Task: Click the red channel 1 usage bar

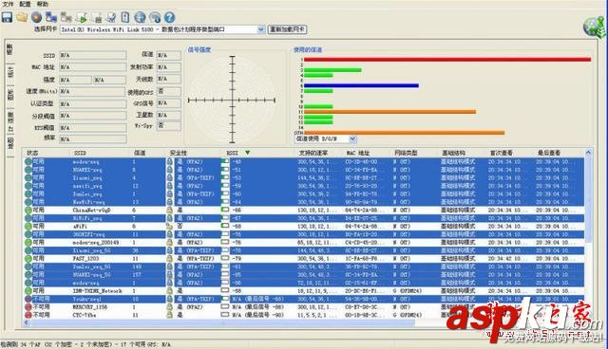Action: (x=447, y=60)
